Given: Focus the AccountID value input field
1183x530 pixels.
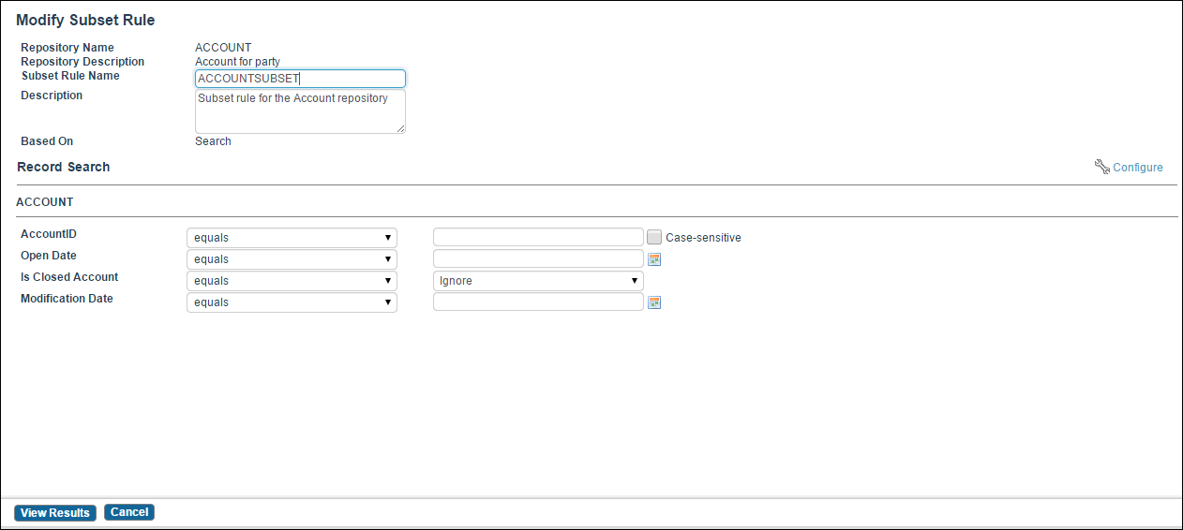Looking at the screenshot, I should (538, 237).
